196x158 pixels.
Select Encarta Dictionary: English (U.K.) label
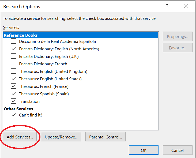(49, 57)
